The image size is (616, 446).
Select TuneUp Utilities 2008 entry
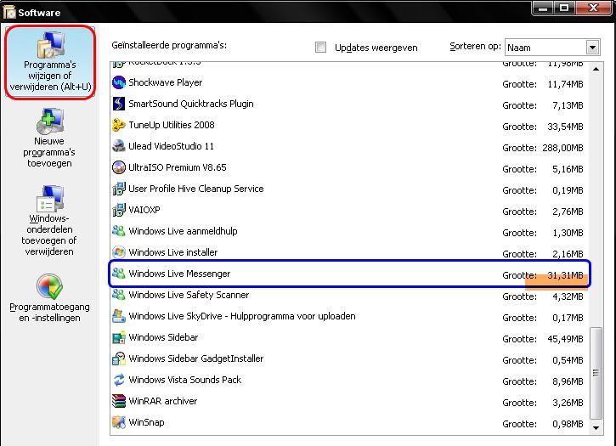click(x=350, y=125)
